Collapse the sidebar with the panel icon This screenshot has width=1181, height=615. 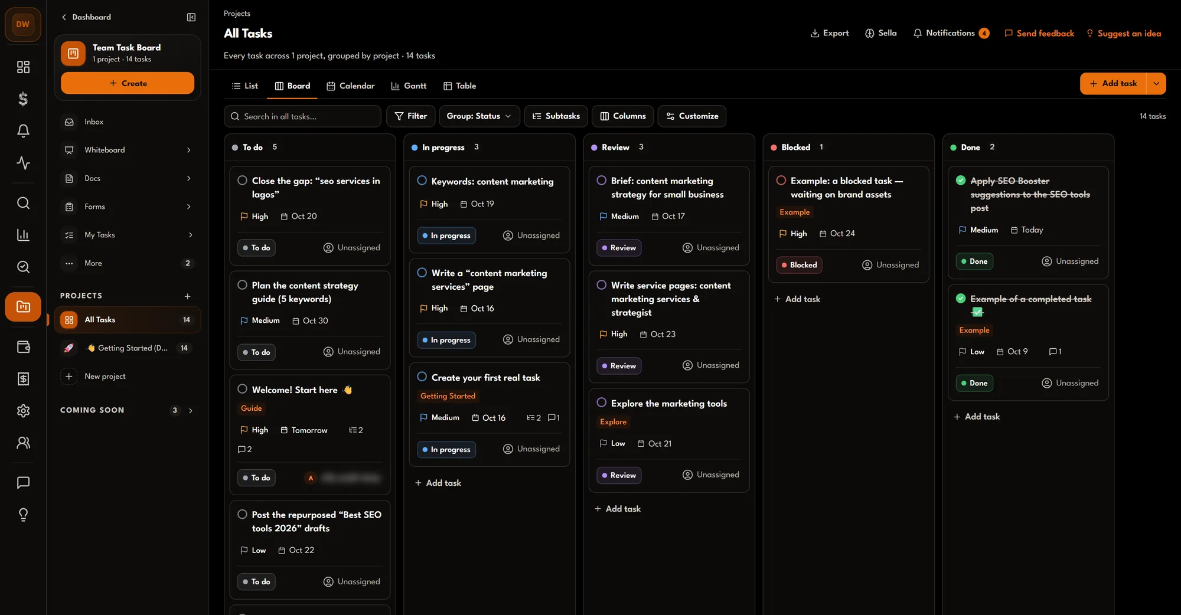(191, 17)
